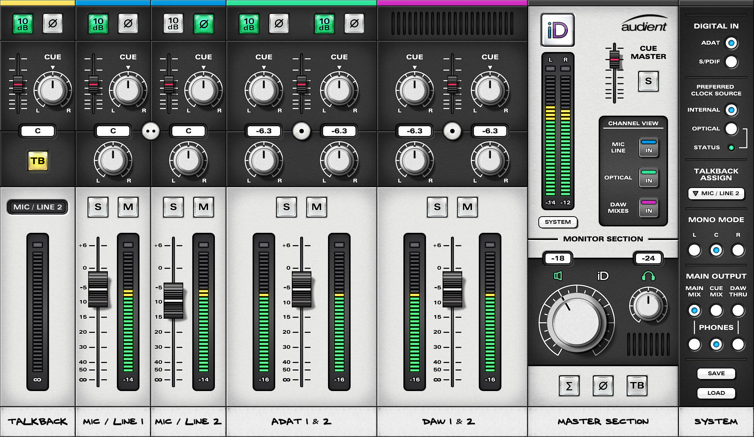Image resolution: width=754 pixels, height=437 pixels.
Task: Solo the Cue Master
Action: pyautogui.click(x=648, y=81)
